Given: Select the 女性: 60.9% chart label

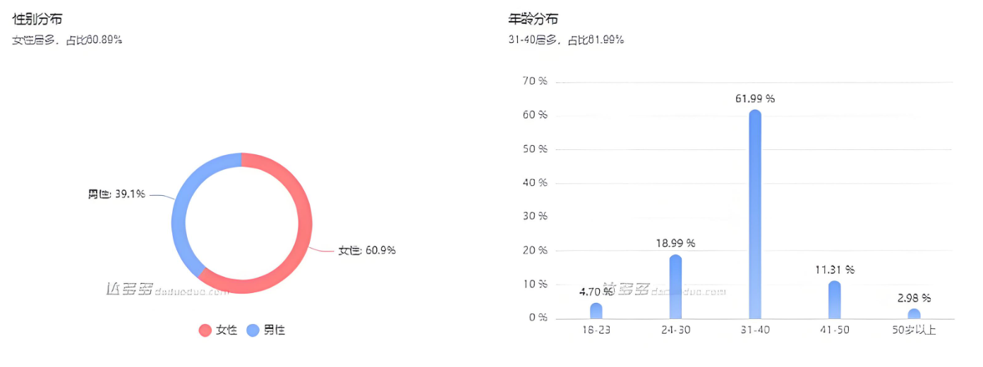Looking at the screenshot, I should point(367,250).
